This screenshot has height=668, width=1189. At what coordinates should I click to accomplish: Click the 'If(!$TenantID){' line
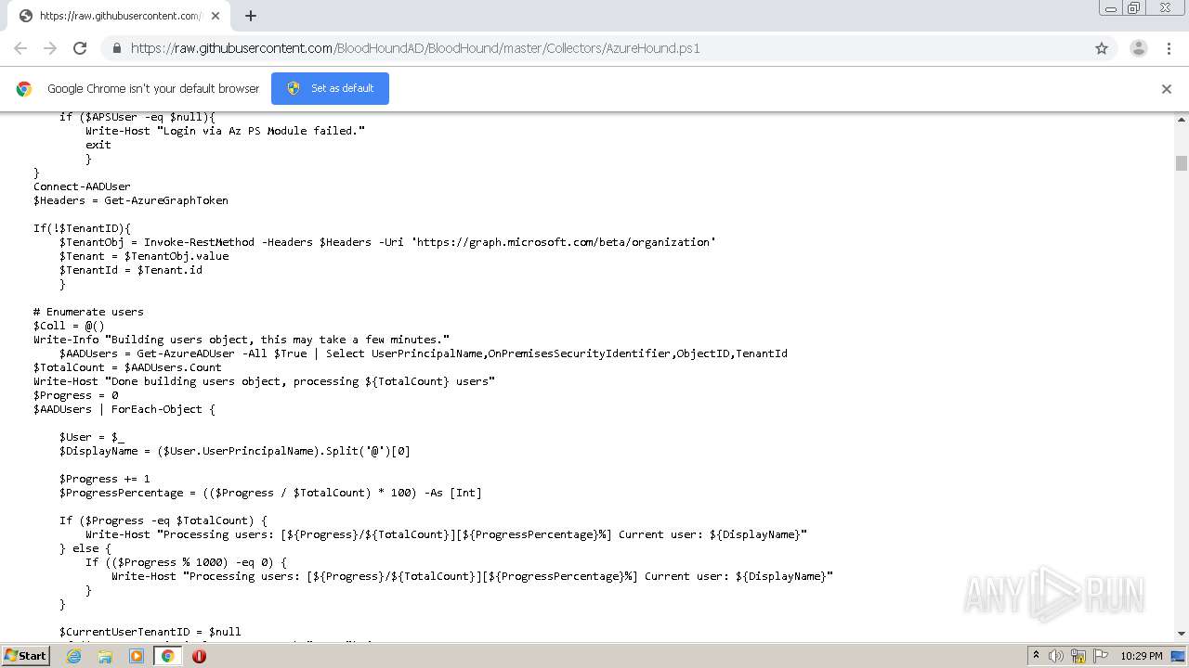click(82, 228)
